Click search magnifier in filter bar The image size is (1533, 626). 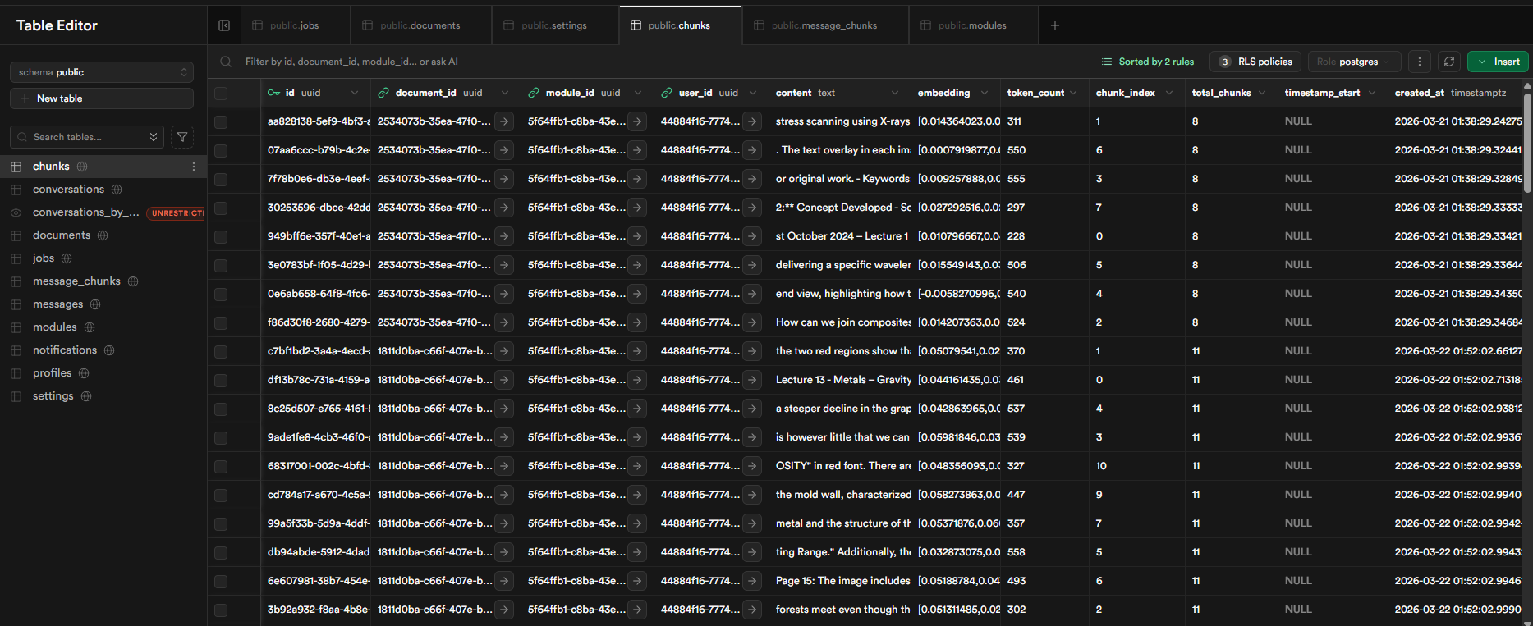pyautogui.click(x=226, y=62)
